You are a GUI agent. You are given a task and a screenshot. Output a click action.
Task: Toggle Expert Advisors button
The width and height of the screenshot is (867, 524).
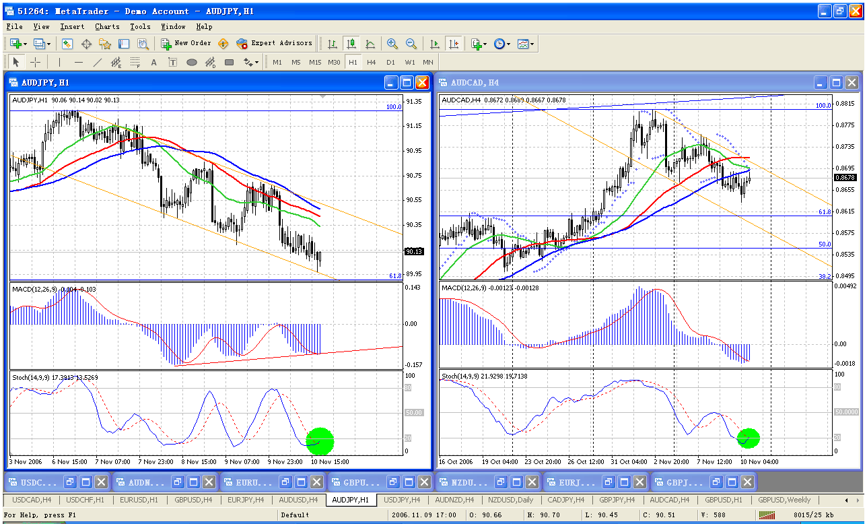click(x=275, y=44)
